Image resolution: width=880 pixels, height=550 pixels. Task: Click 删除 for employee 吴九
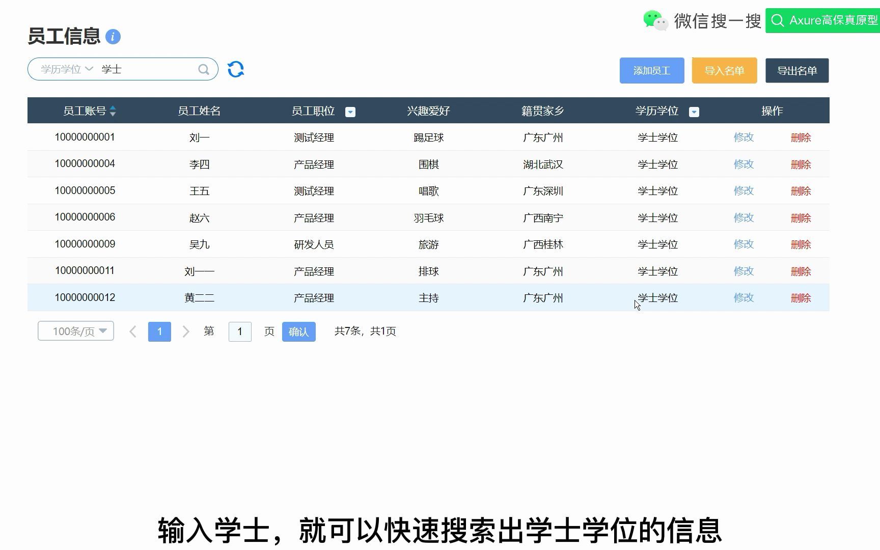tap(801, 244)
